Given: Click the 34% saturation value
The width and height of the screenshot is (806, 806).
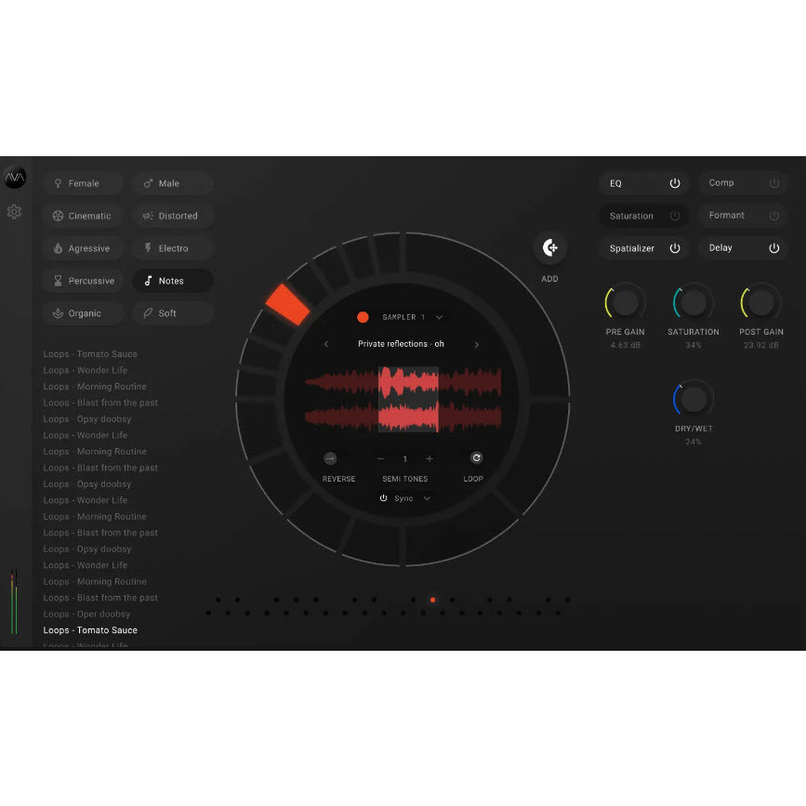Looking at the screenshot, I should click(694, 345).
